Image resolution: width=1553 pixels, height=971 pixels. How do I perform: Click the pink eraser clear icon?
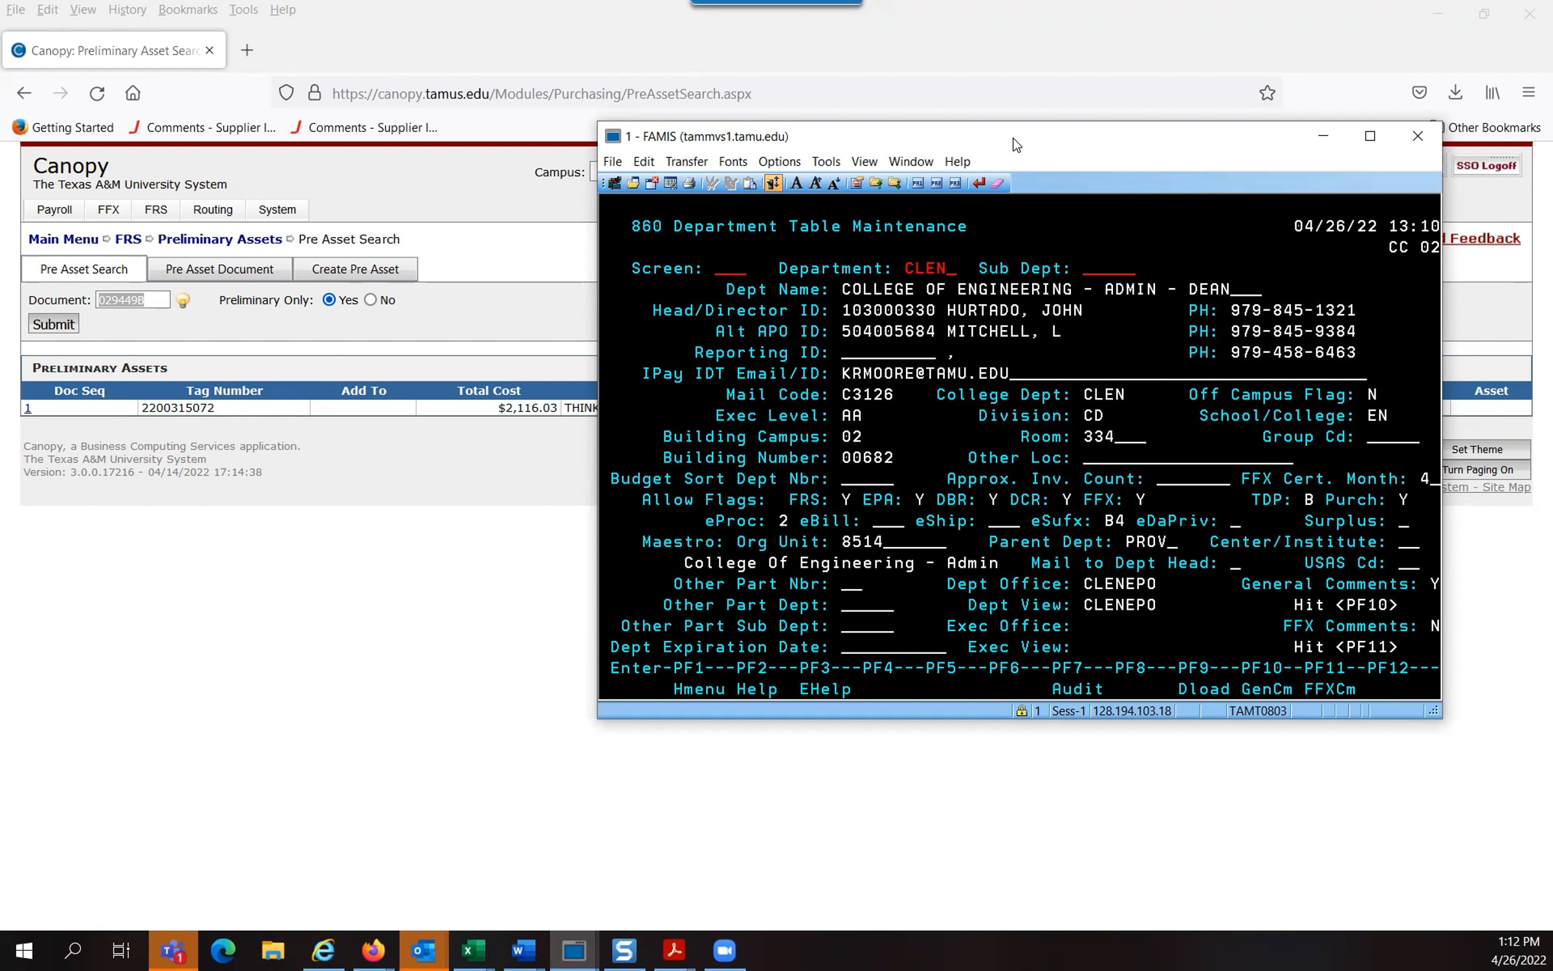click(x=997, y=183)
